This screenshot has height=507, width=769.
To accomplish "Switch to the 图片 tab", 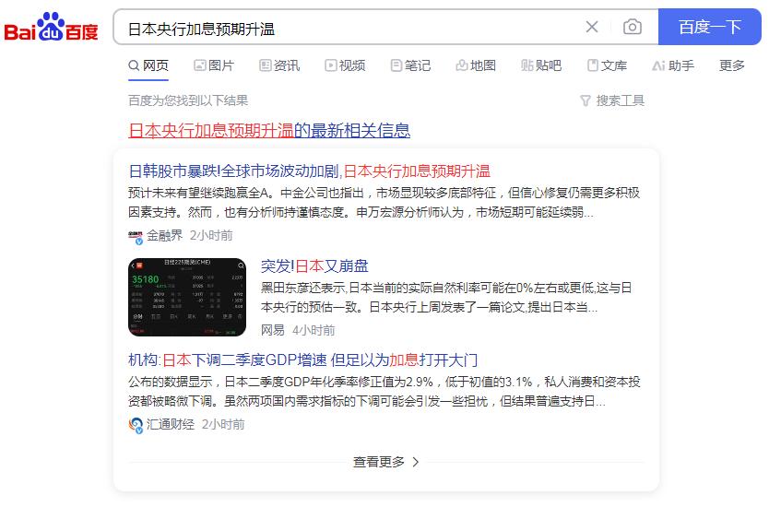I will tap(214, 65).
